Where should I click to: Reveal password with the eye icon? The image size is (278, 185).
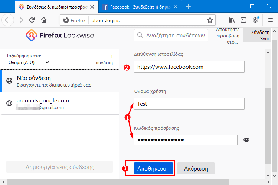coord(246,140)
